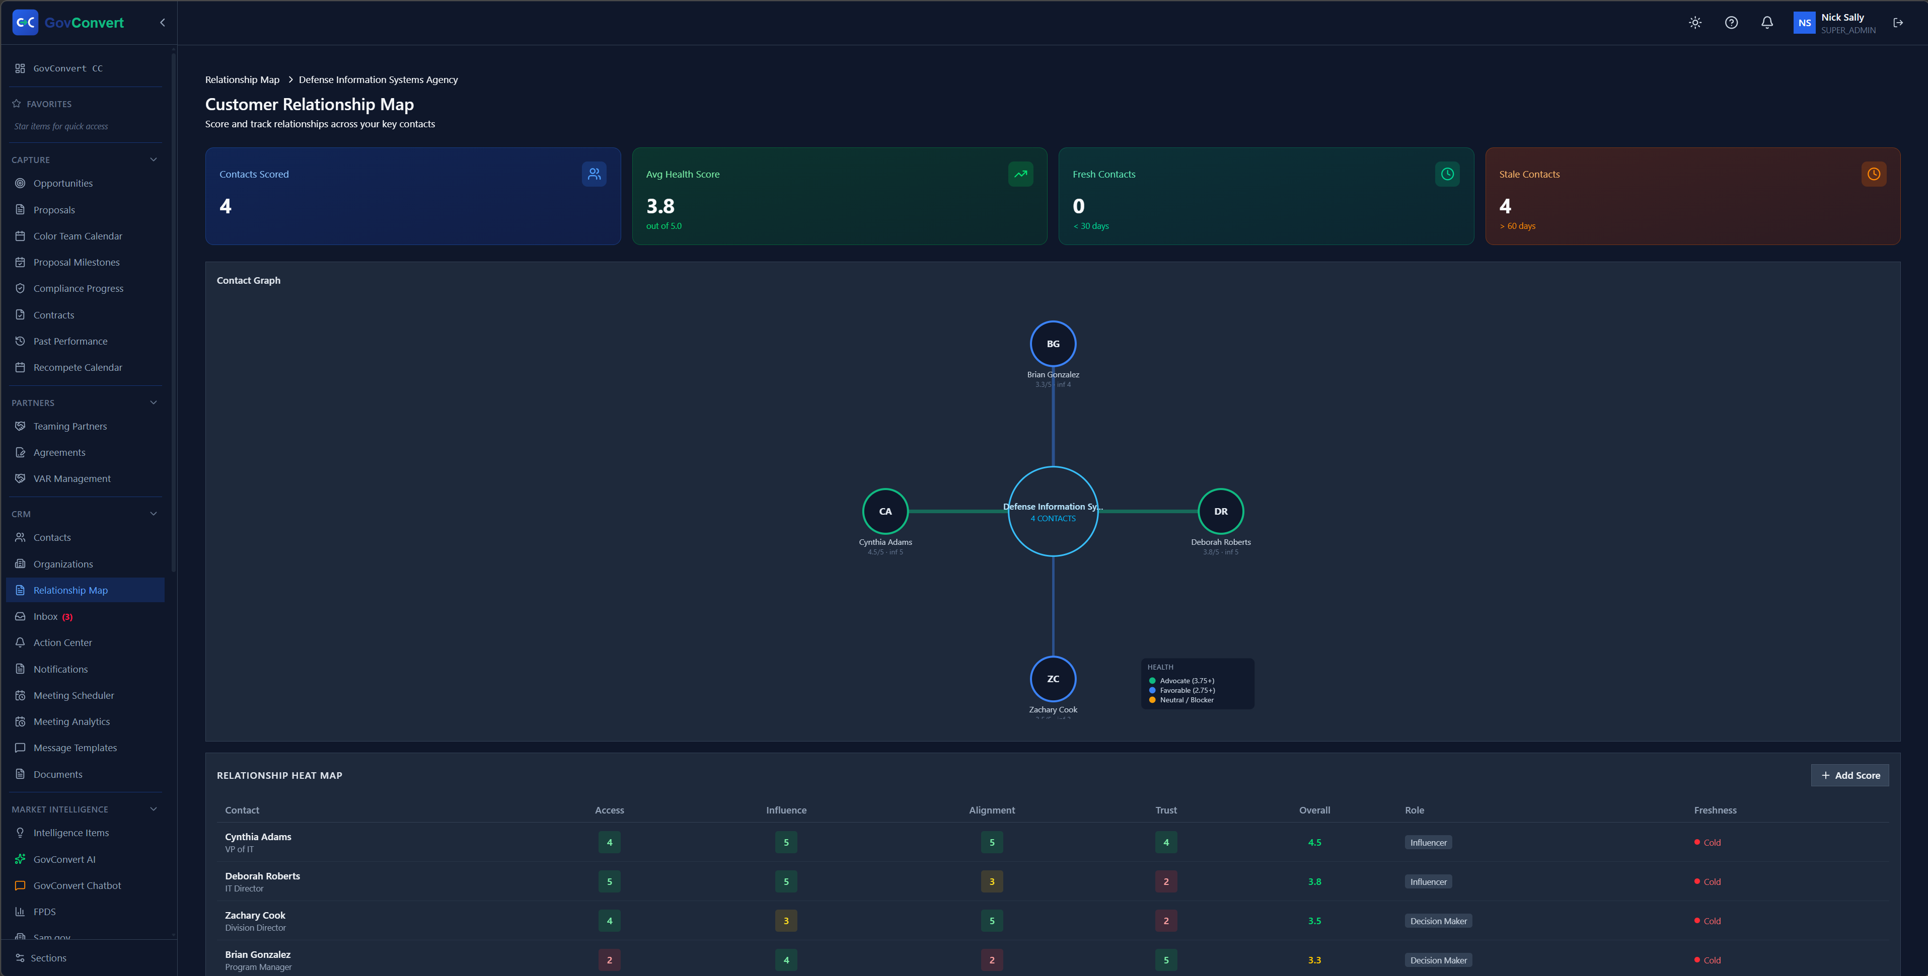Collapse the sidebar with the chevron arrow
Viewport: 1928px width, 976px height.
(163, 23)
